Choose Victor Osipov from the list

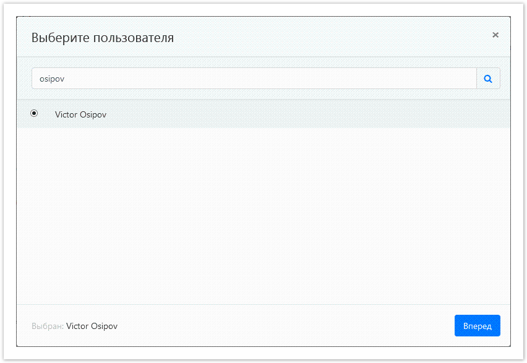click(80, 114)
